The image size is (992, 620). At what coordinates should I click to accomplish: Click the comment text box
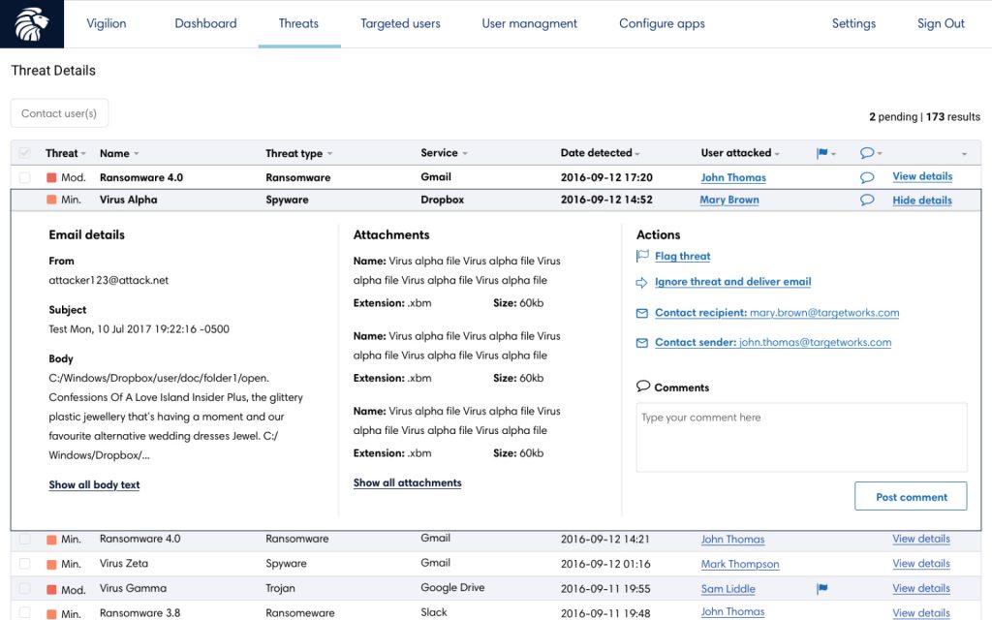click(x=801, y=437)
